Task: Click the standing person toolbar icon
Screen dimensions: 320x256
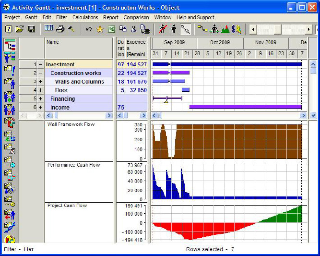Action: pos(174,29)
